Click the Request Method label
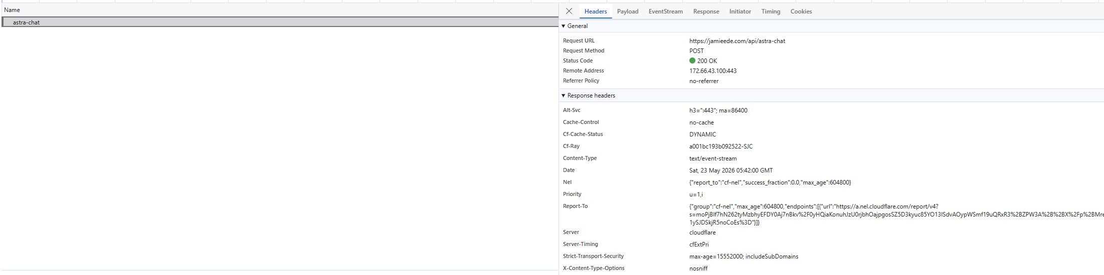The height and width of the screenshot is (275, 1104). pyautogui.click(x=584, y=51)
